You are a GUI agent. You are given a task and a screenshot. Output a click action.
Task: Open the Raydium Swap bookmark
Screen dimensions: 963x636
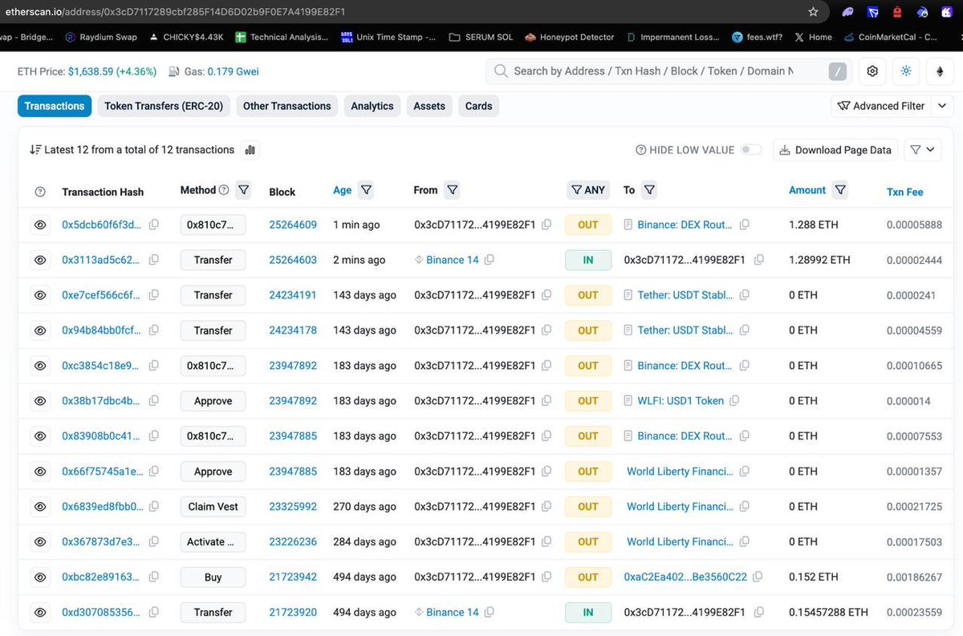click(100, 37)
